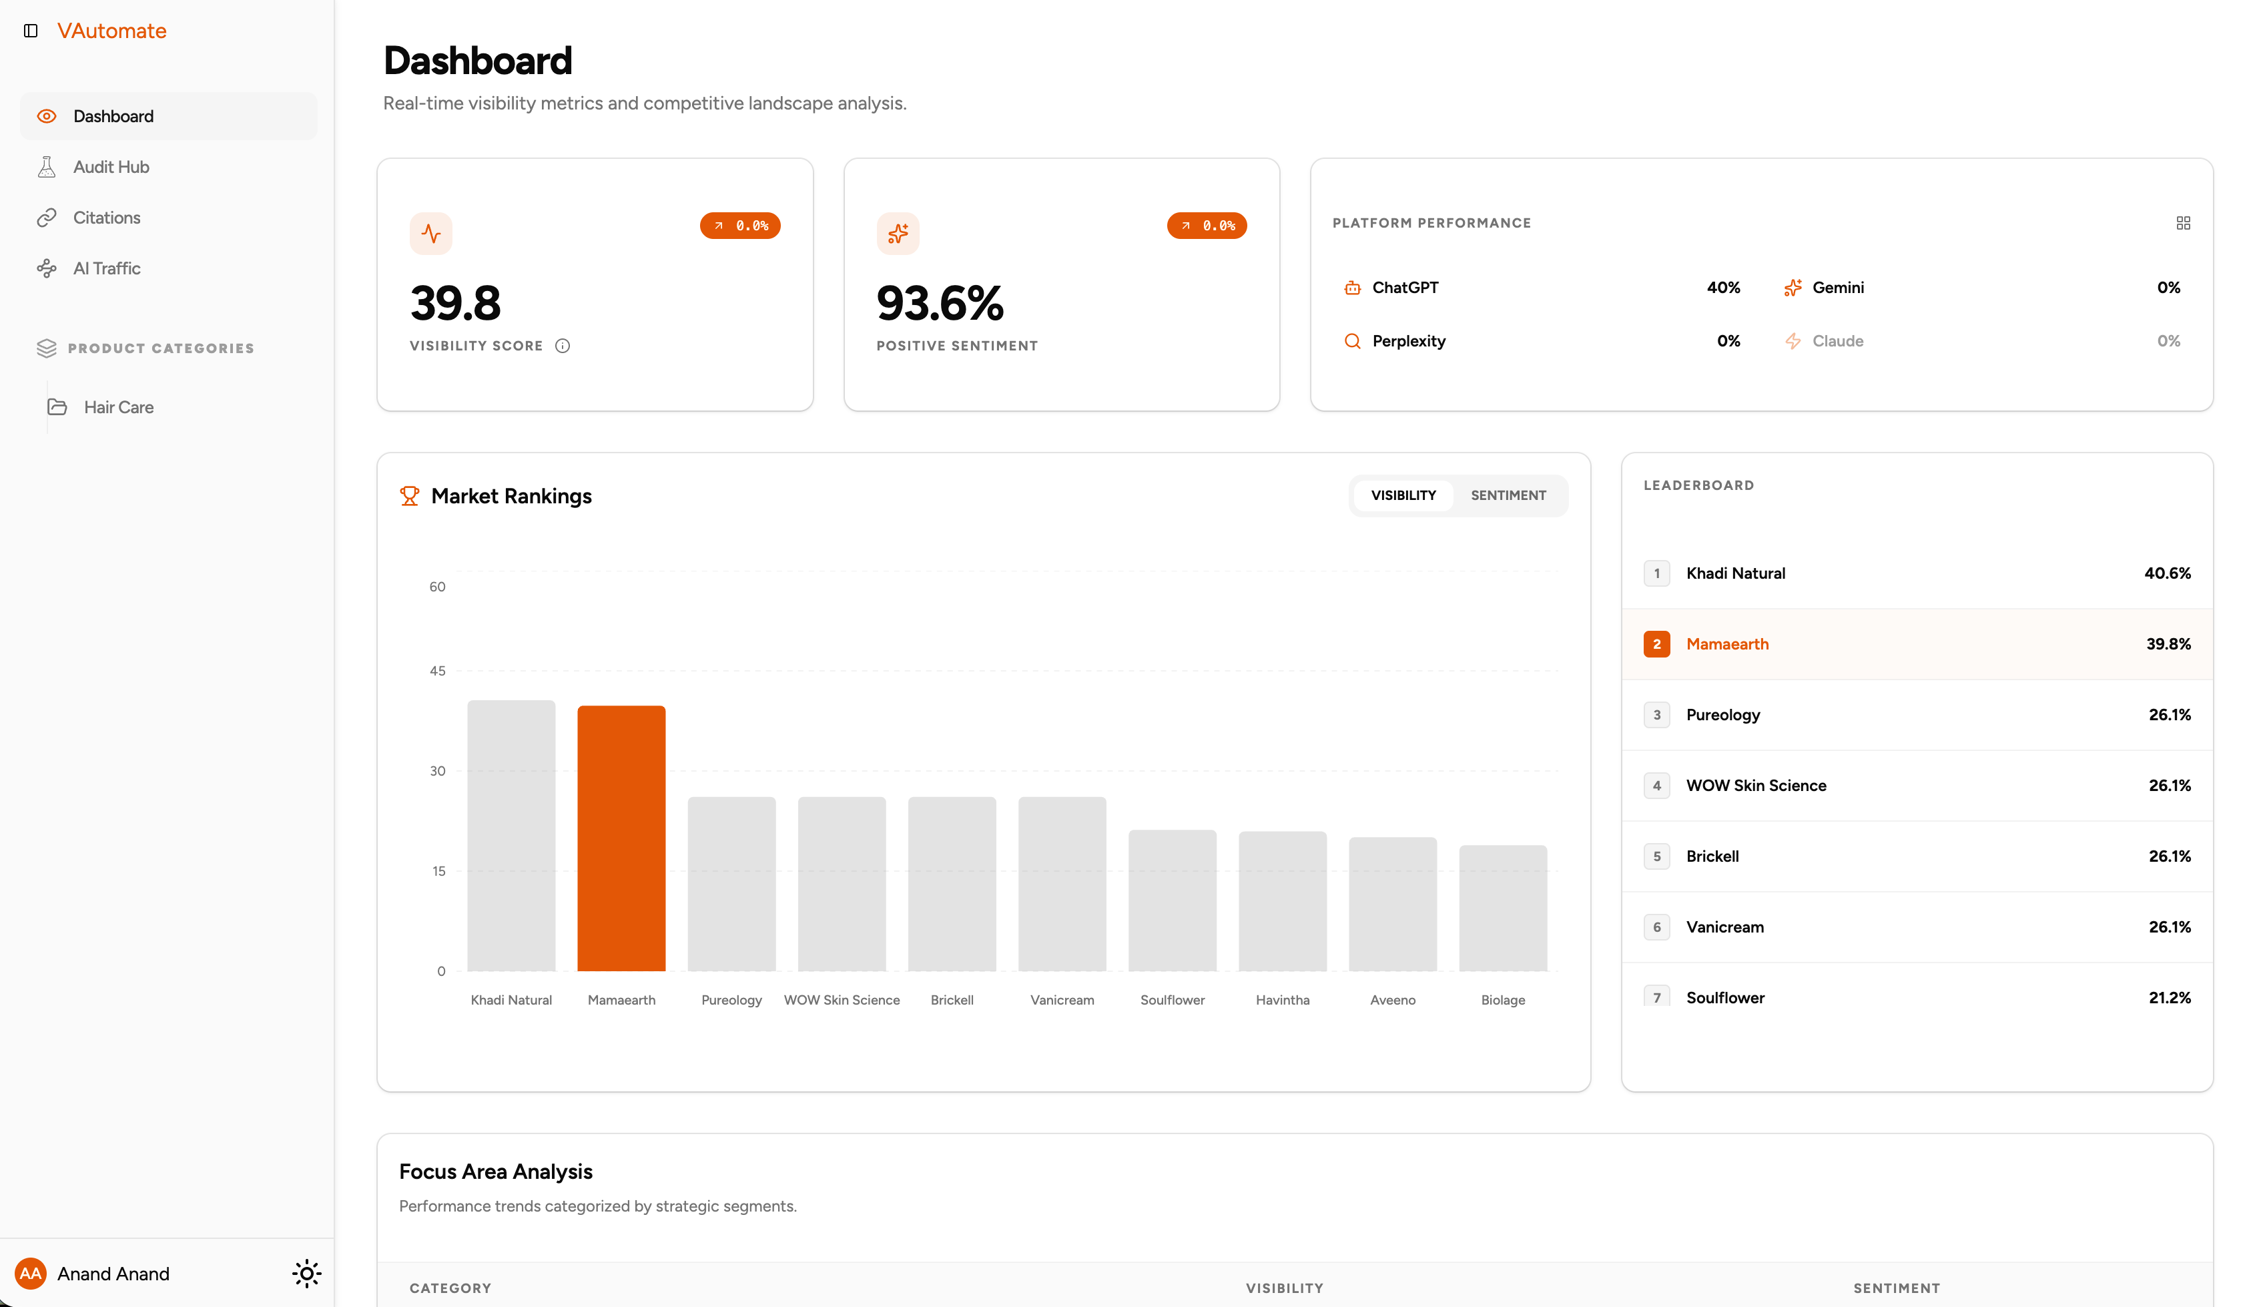This screenshot has width=2249, height=1307.
Task: Expand the Hair Care category folder
Action: (x=57, y=407)
